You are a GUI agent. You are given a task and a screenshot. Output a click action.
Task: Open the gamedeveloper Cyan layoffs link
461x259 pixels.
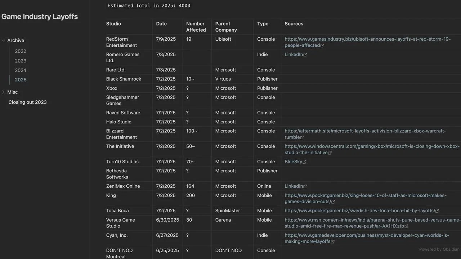click(x=367, y=238)
